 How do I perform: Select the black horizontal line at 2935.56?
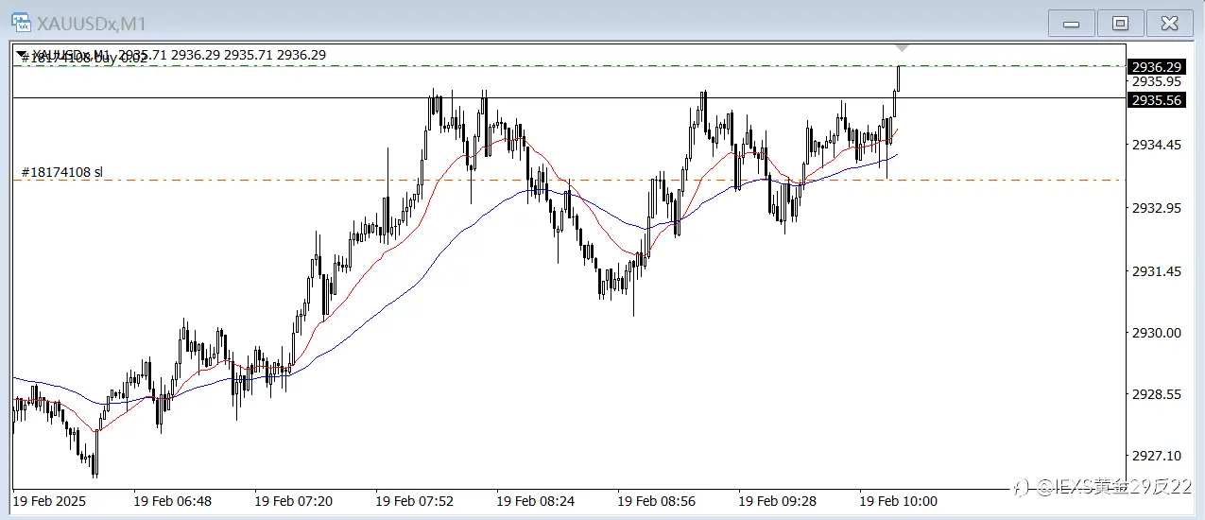pyautogui.click(x=569, y=98)
